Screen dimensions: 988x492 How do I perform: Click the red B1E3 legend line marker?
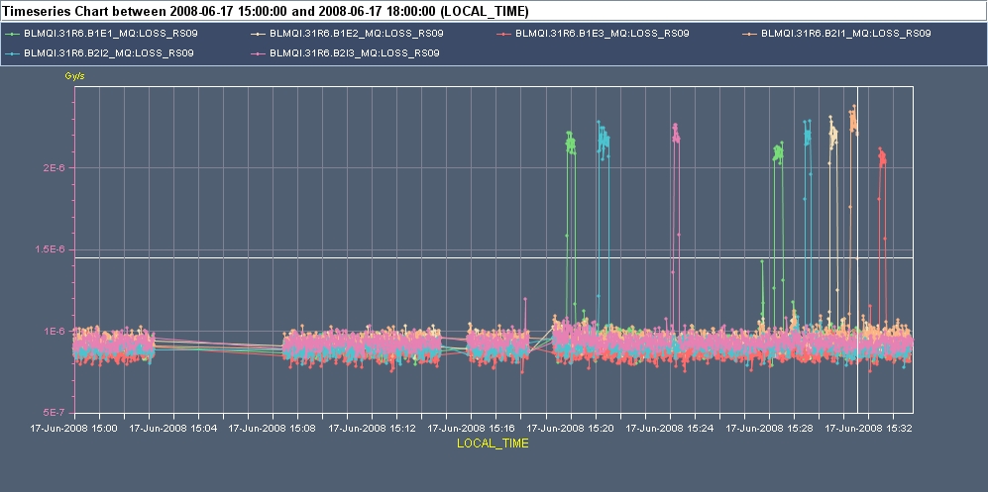(x=504, y=33)
